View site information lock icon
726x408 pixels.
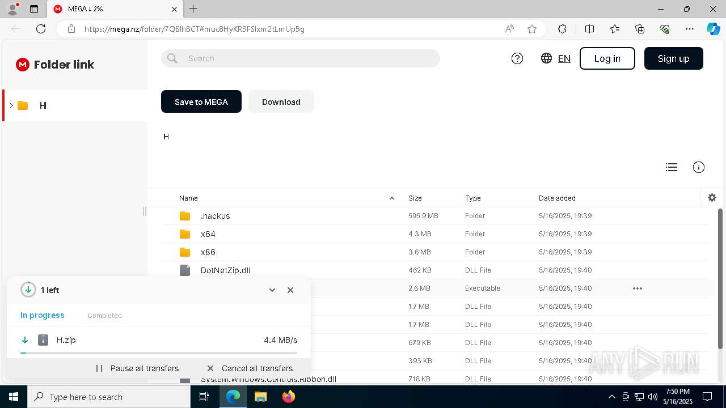coord(71,29)
